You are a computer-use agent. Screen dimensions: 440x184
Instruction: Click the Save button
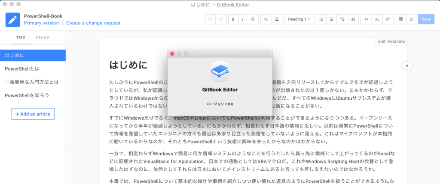(x=426, y=19)
